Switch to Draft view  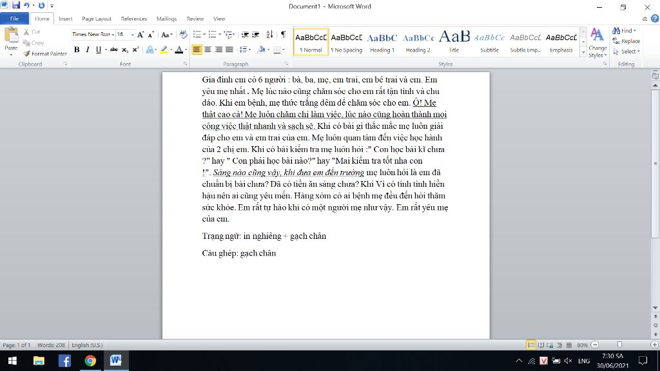pos(568,345)
